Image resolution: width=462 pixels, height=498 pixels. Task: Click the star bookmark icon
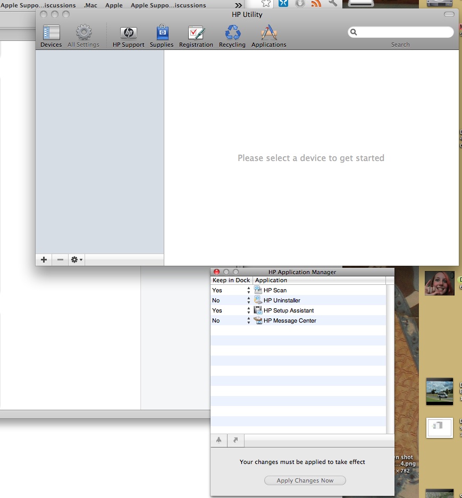click(x=266, y=3)
